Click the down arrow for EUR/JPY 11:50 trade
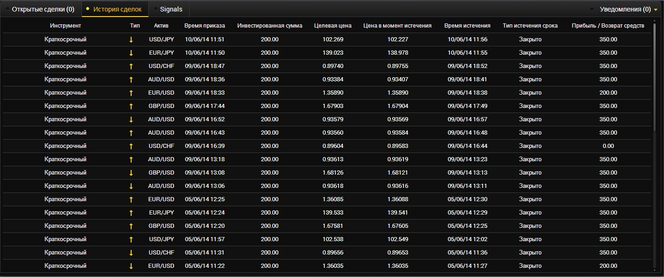Viewport: 664px width, 277px height. 131,53
